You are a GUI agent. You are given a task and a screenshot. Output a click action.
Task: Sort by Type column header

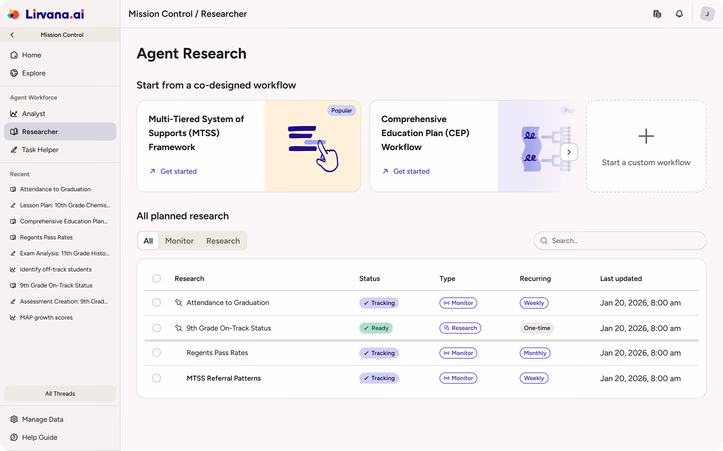(x=447, y=278)
